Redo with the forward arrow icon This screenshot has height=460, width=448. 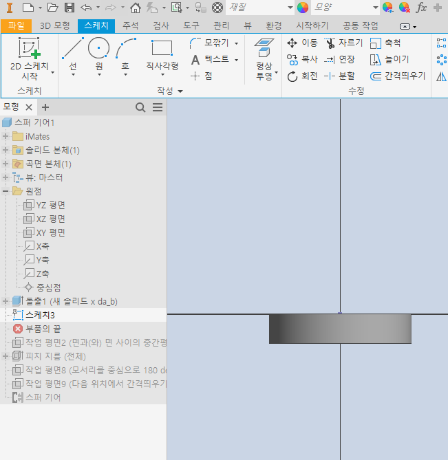111,8
